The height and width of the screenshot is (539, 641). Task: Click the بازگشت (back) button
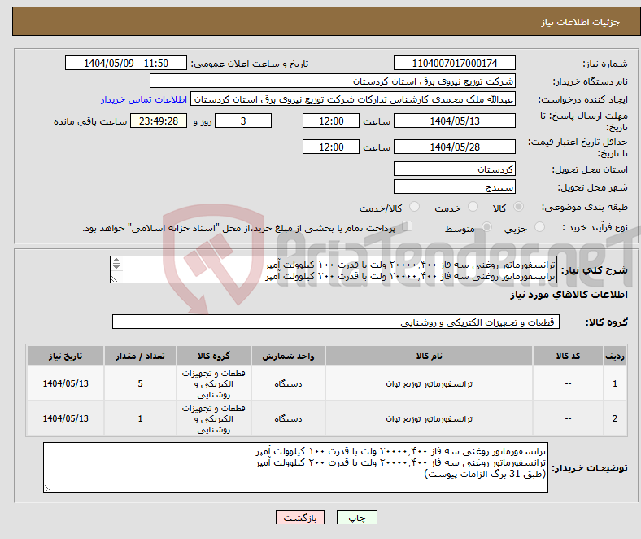(300, 517)
